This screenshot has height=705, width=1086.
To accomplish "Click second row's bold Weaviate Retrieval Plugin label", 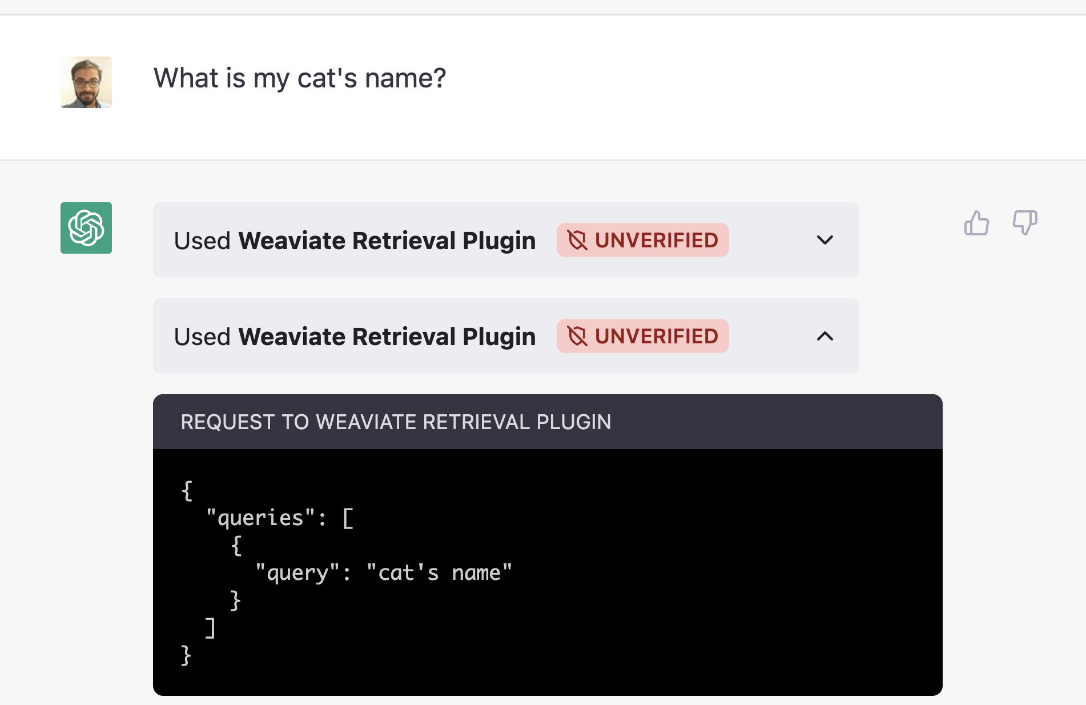I will point(387,337).
